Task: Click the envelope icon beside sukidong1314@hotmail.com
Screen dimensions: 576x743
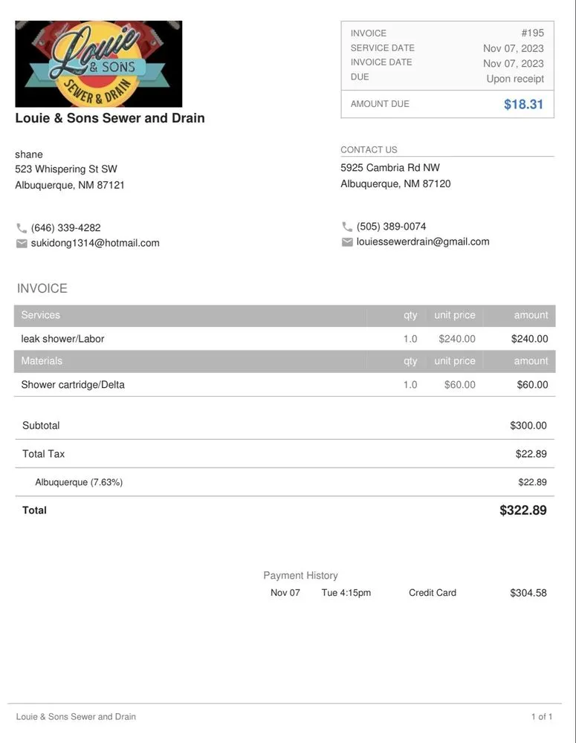Action: (22, 243)
